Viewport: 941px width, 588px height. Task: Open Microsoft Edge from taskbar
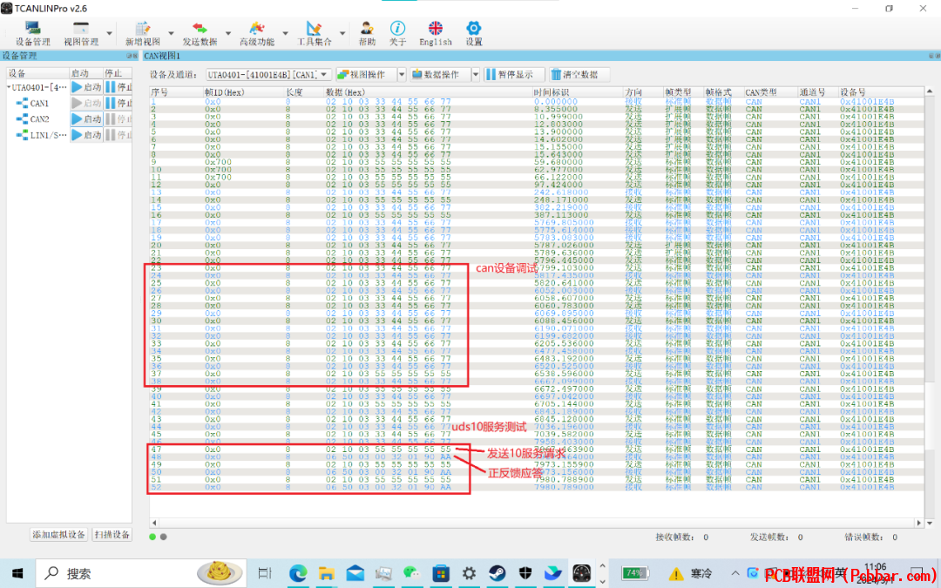coord(298,573)
